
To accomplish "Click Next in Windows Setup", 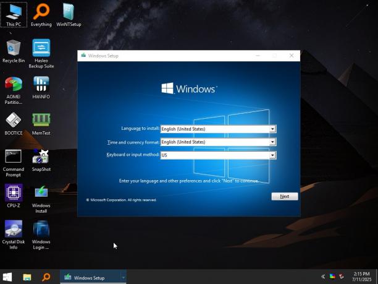I will (285, 196).
